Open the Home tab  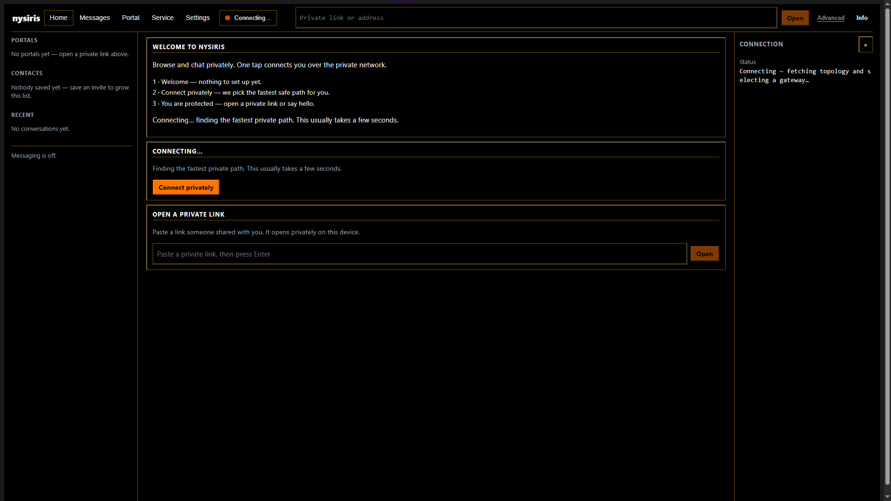[58, 18]
